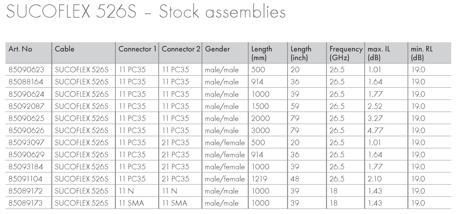Select the Connector 2 column header
Screen dimensions: 459x214
181,49
